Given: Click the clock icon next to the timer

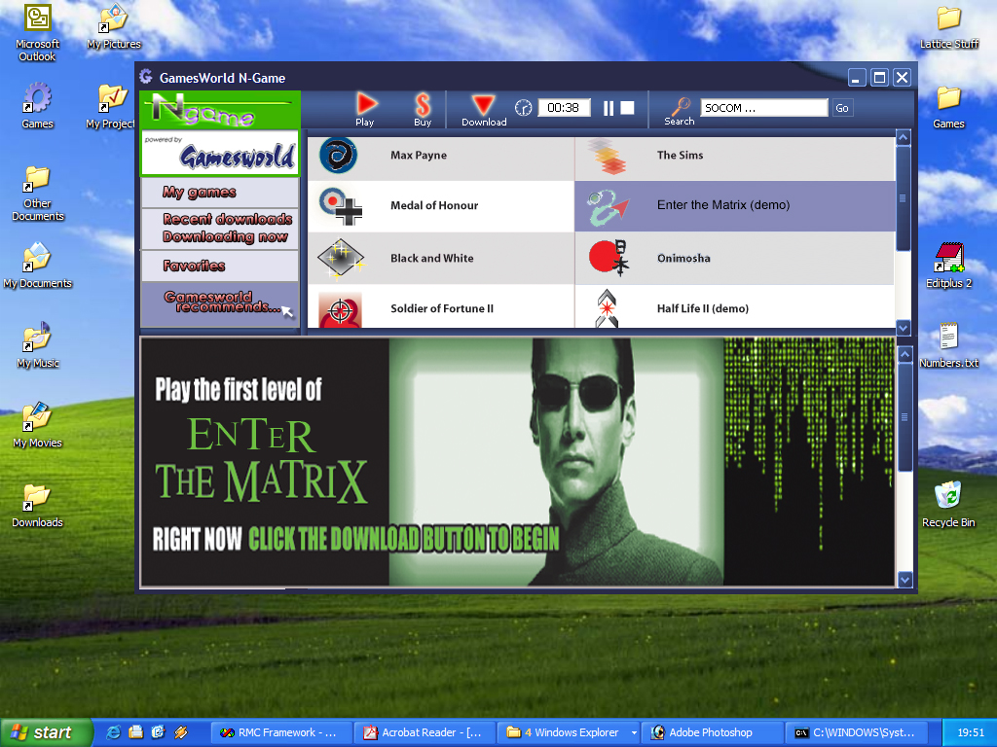Looking at the screenshot, I should point(523,108).
